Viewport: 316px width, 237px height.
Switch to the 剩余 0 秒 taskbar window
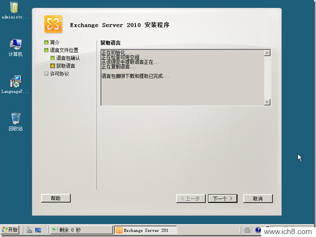81,230
